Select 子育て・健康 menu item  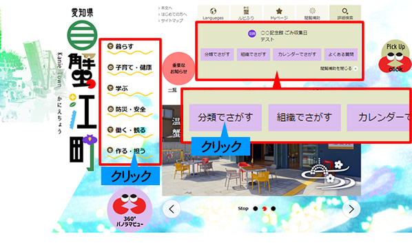pyautogui.click(x=130, y=69)
